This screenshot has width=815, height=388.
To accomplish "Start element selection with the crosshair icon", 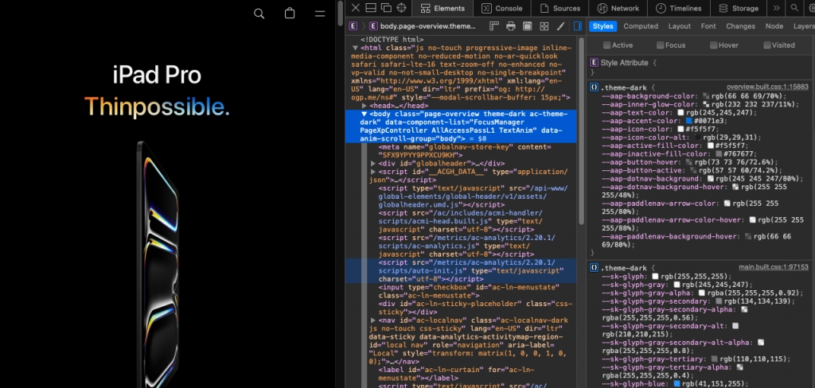I will 401,8.
